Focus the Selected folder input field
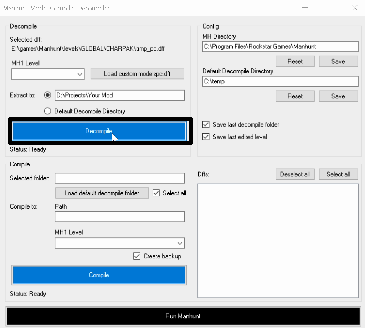Screen dimensions: 365x328 tap(120, 178)
